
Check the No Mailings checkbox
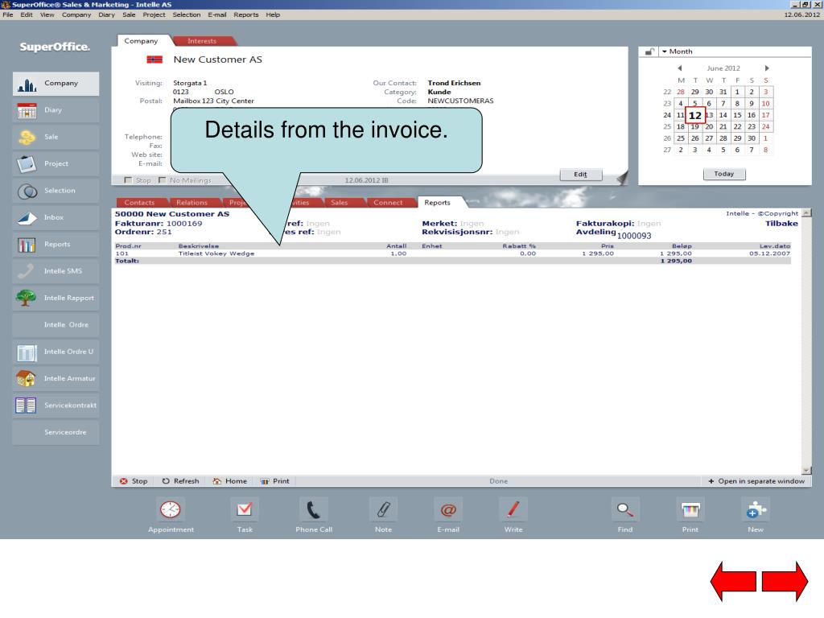point(162,180)
